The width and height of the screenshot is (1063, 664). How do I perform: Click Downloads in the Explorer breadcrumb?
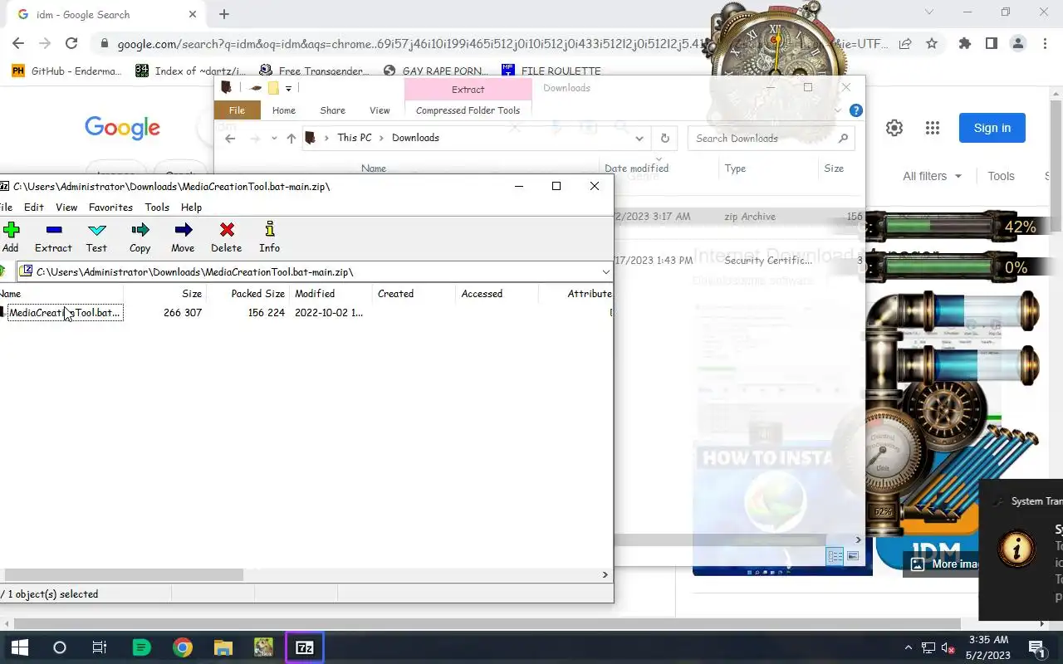coord(415,138)
